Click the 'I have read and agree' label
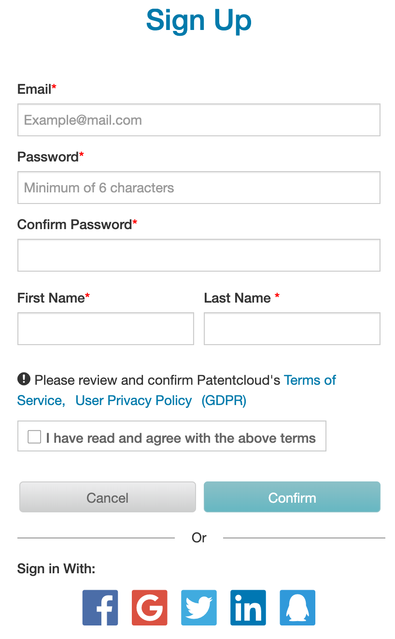 click(x=181, y=438)
